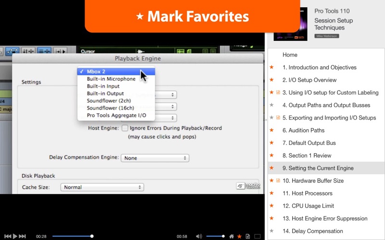
Task: Enter fullscreen using the rectangle icon in player bar
Action: 257,236
